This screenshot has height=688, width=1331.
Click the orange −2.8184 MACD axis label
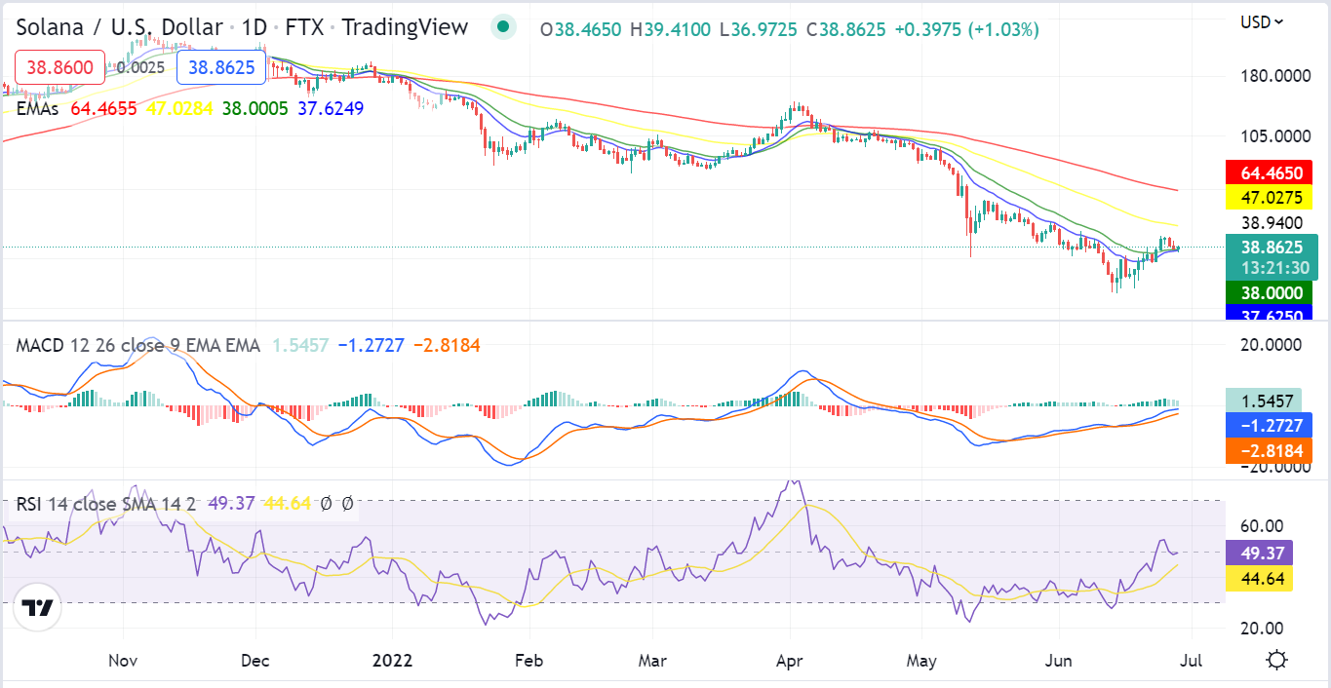1269,450
